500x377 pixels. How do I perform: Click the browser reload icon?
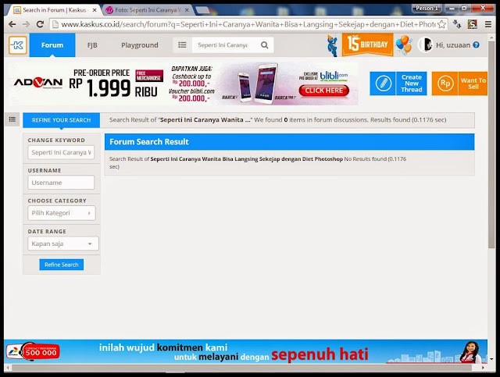tap(40, 24)
